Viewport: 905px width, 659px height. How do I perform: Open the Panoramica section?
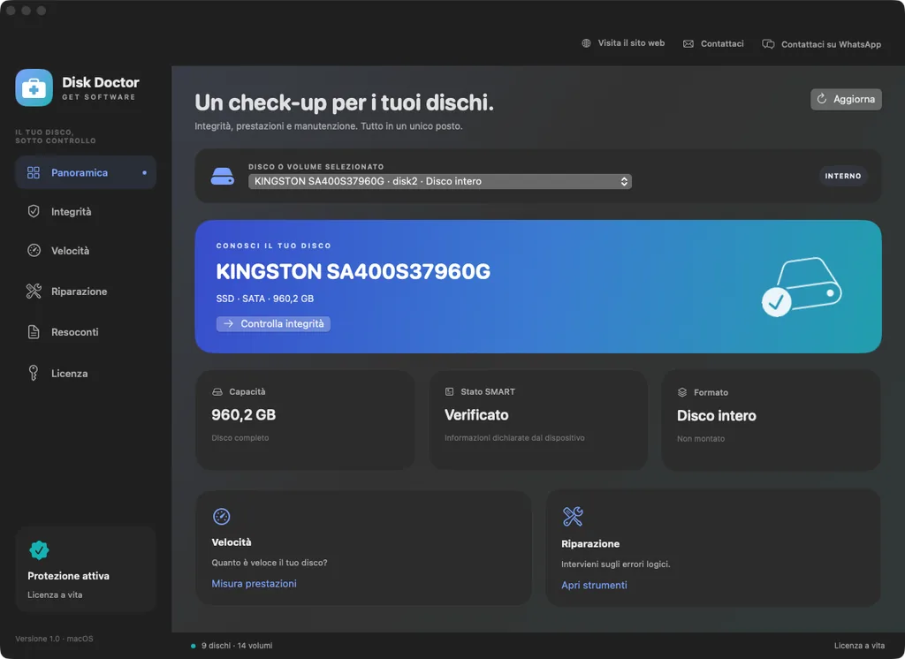click(86, 172)
